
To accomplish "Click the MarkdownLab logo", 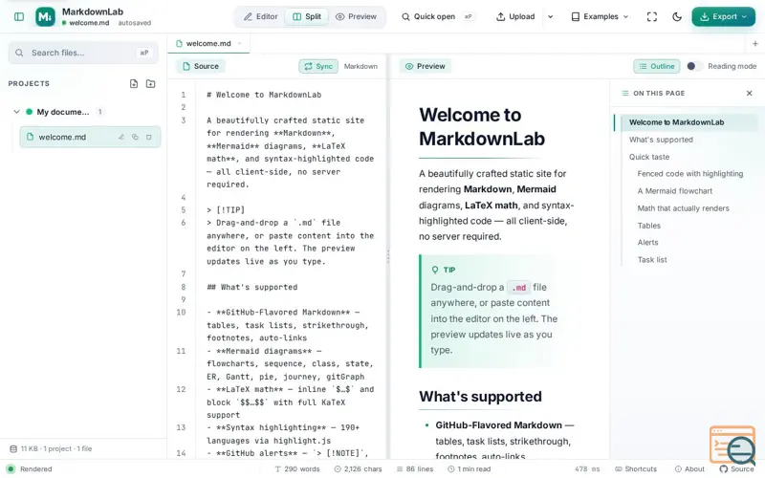I will point(45,16).
